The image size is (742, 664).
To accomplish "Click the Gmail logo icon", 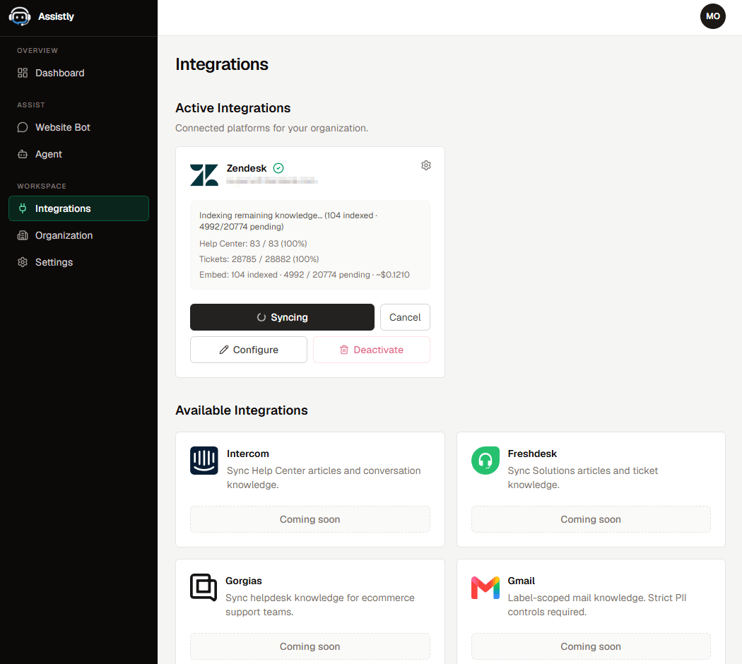I will point(485,588).
